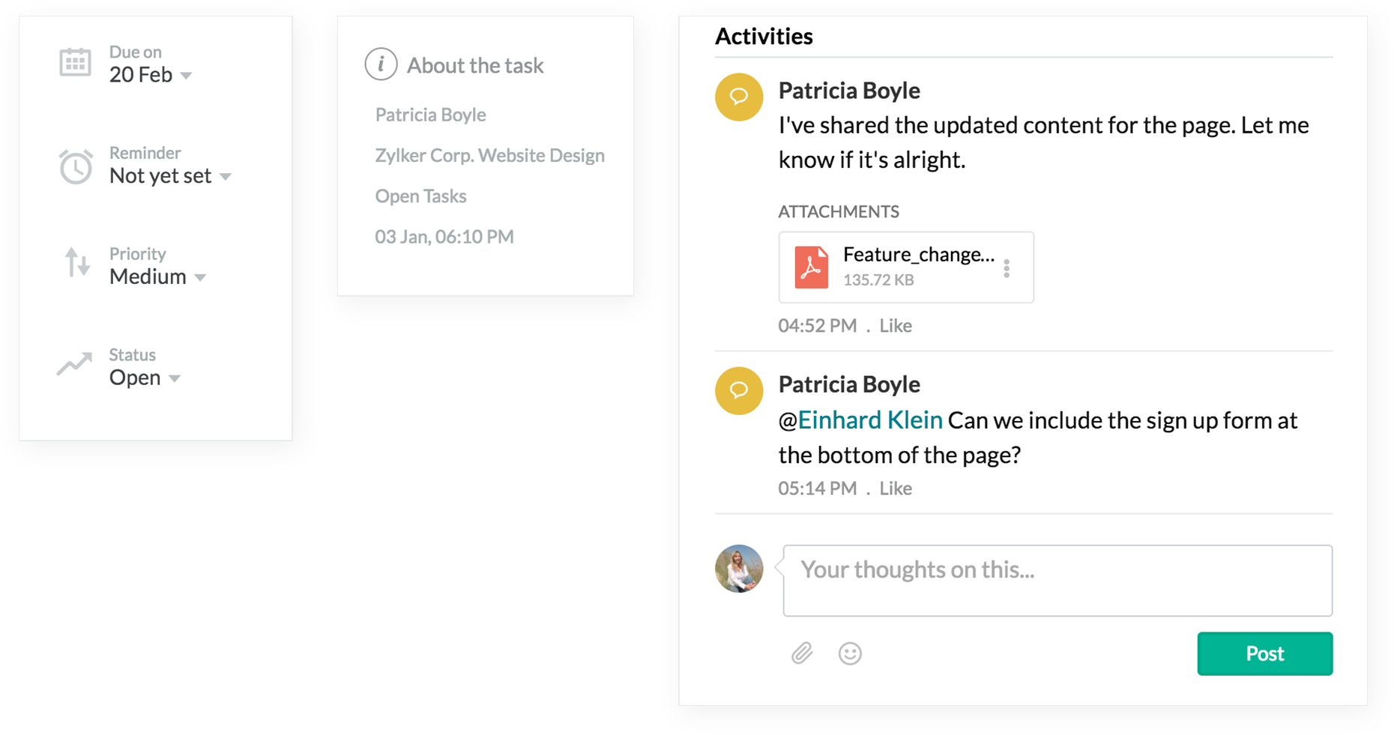Open the Zylker Corp. Website Design project
This screenshot has width=1394, height=735.
(489, 156)
